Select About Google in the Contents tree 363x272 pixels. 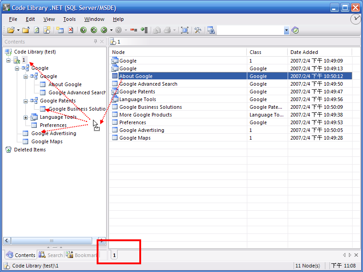[x=65, y=85]
